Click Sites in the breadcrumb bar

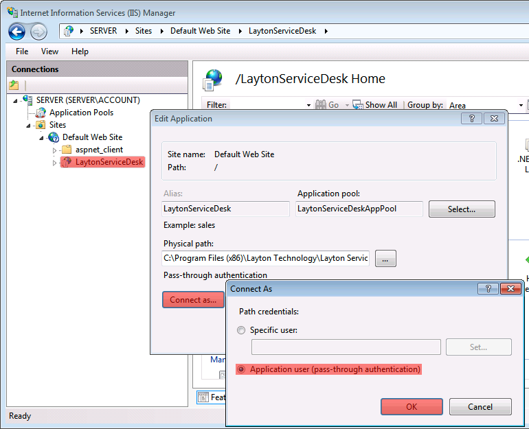pos(144,31)
